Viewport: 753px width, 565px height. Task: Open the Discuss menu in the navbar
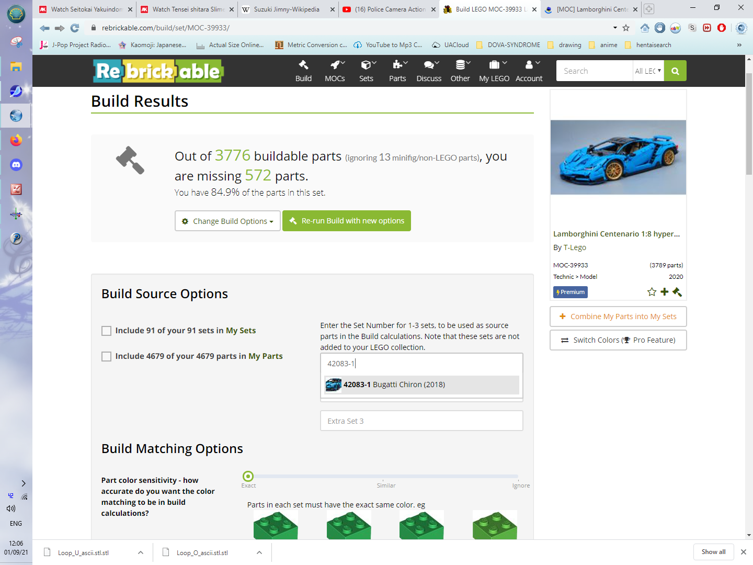pos(429,71)
